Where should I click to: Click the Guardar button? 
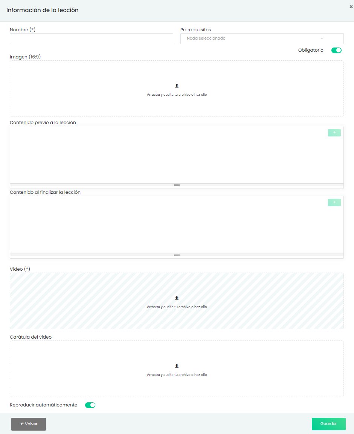(x=328, y=424)
